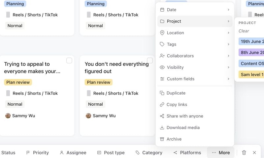Choose Download media
Screen dimensions: 264x158
[195, 128]
